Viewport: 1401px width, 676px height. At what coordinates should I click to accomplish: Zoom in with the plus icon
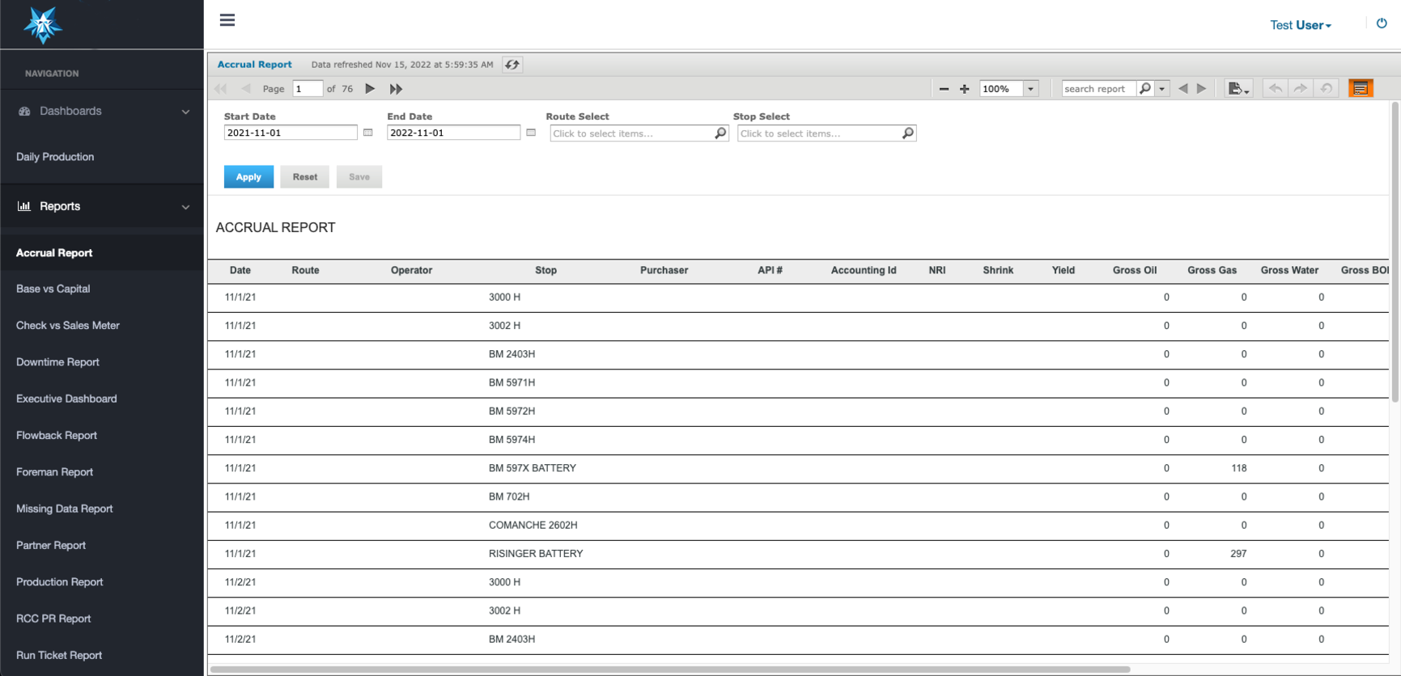coord(965,89)
